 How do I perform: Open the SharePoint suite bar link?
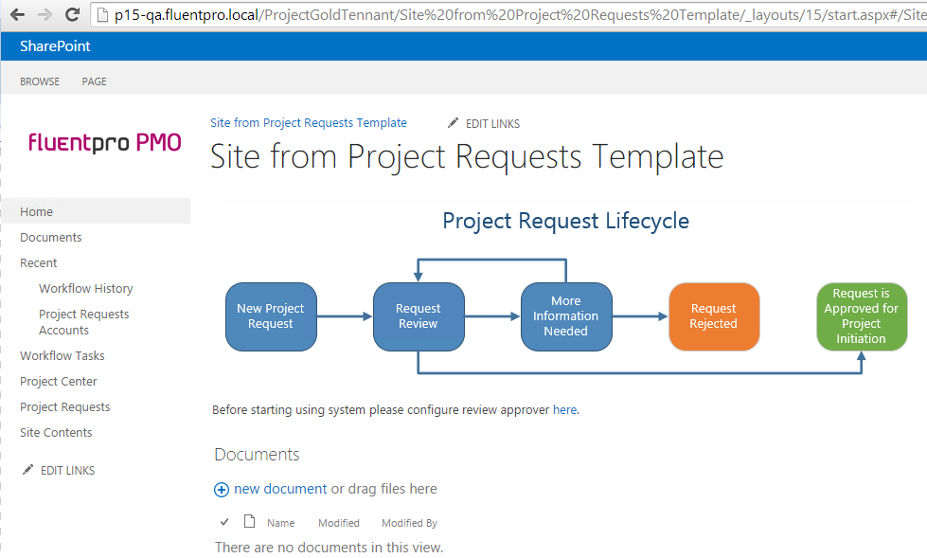[x=55, y=46]
